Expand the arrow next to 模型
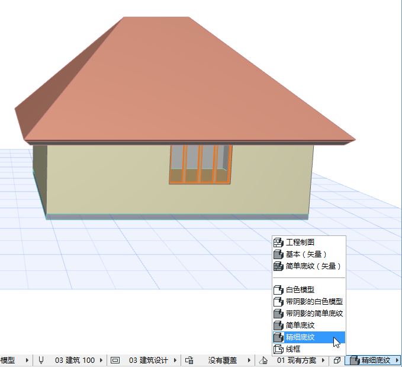Viewport: 402px width, 367px height. point(27,360)
